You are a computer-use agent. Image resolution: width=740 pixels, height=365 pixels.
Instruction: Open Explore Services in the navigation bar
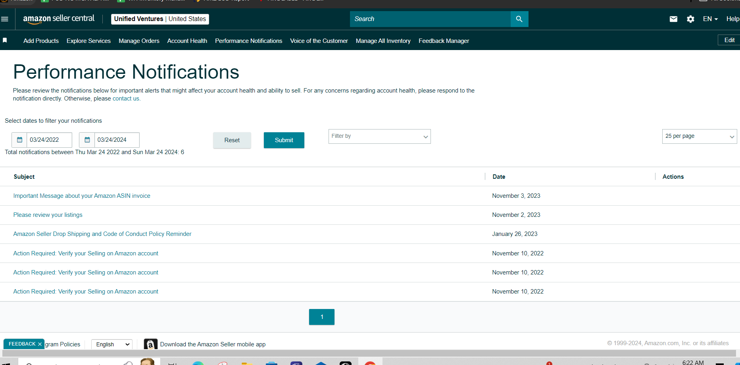[x=88, y=41]
